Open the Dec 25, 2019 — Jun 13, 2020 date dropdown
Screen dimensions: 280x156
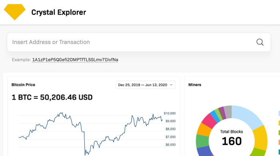pyautogui.click(x=146, y=85)
